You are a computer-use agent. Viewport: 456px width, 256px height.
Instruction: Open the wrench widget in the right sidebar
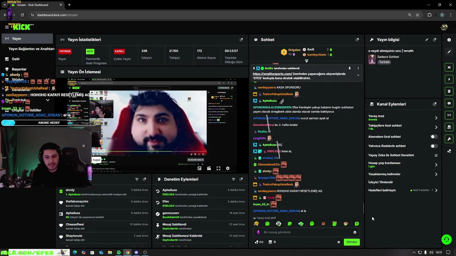click(x=449, y=139)
